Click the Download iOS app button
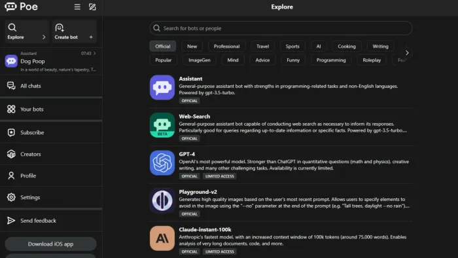The image size is (458, 258). click(x=50, y=244)
